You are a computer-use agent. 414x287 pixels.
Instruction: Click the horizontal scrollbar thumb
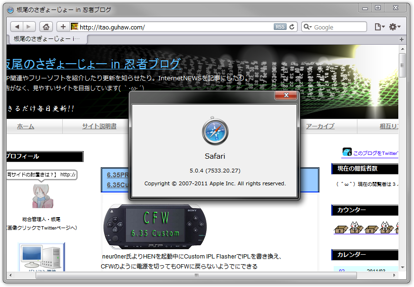coord(196,275)
